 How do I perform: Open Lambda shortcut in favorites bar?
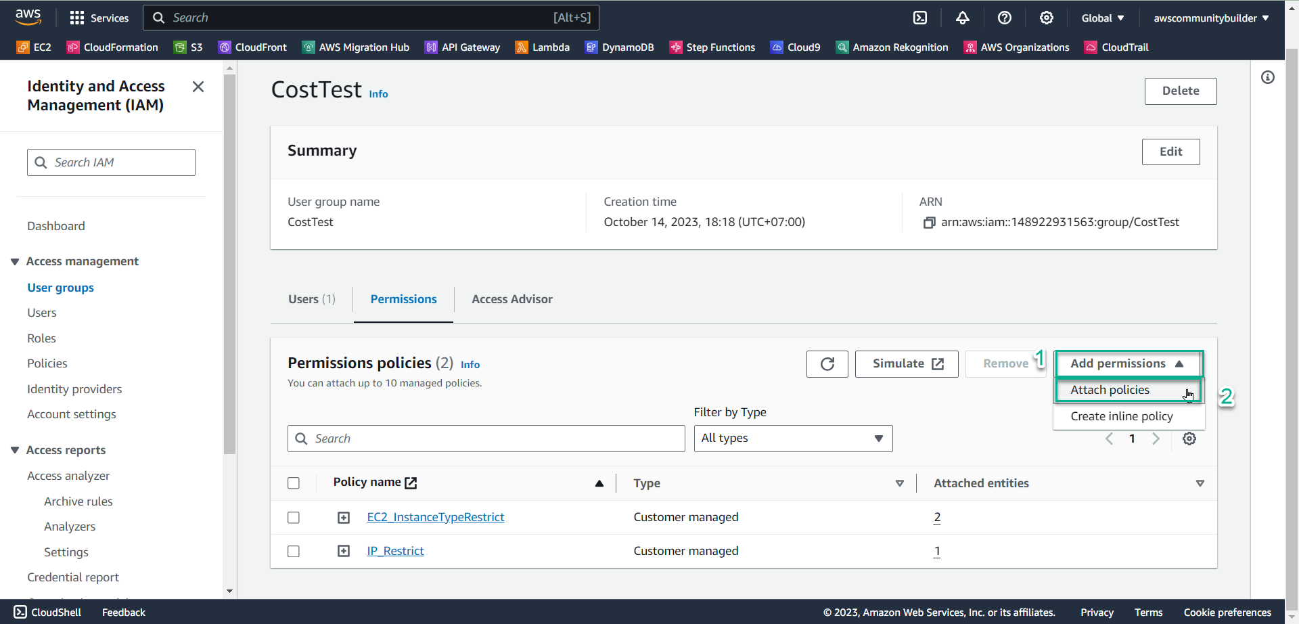tap(543, 47)
